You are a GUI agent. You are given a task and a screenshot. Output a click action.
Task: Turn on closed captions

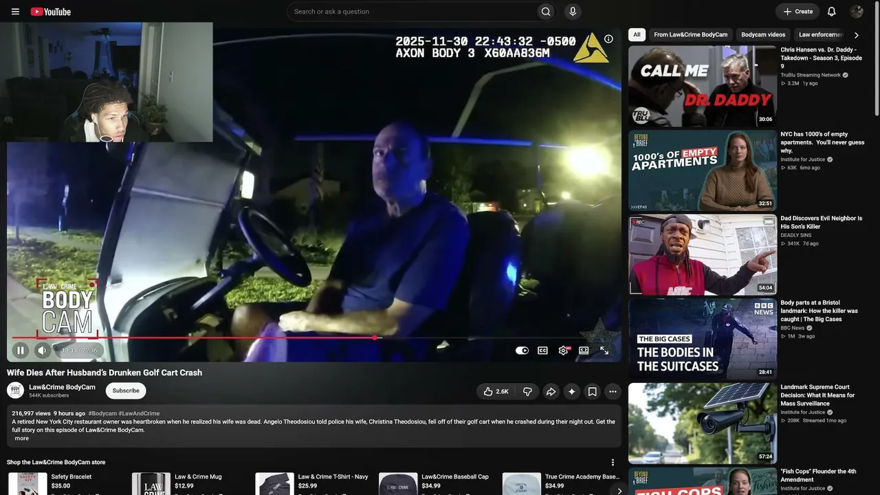point(542,351)
